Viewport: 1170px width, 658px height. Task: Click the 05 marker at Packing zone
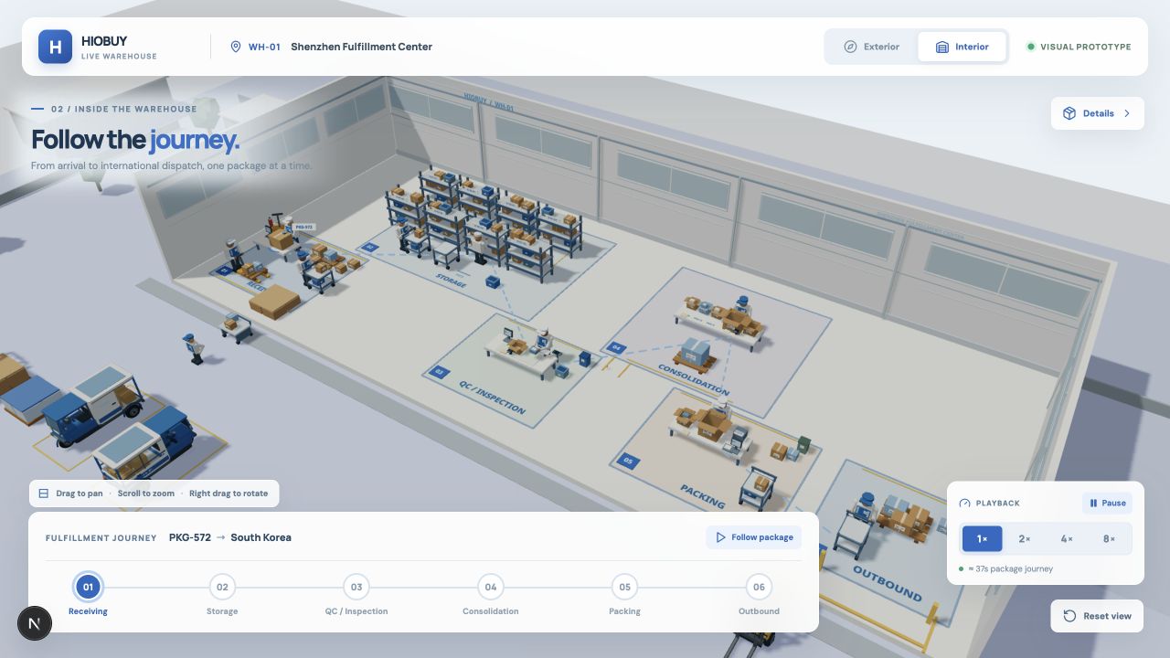click(628, 462)
